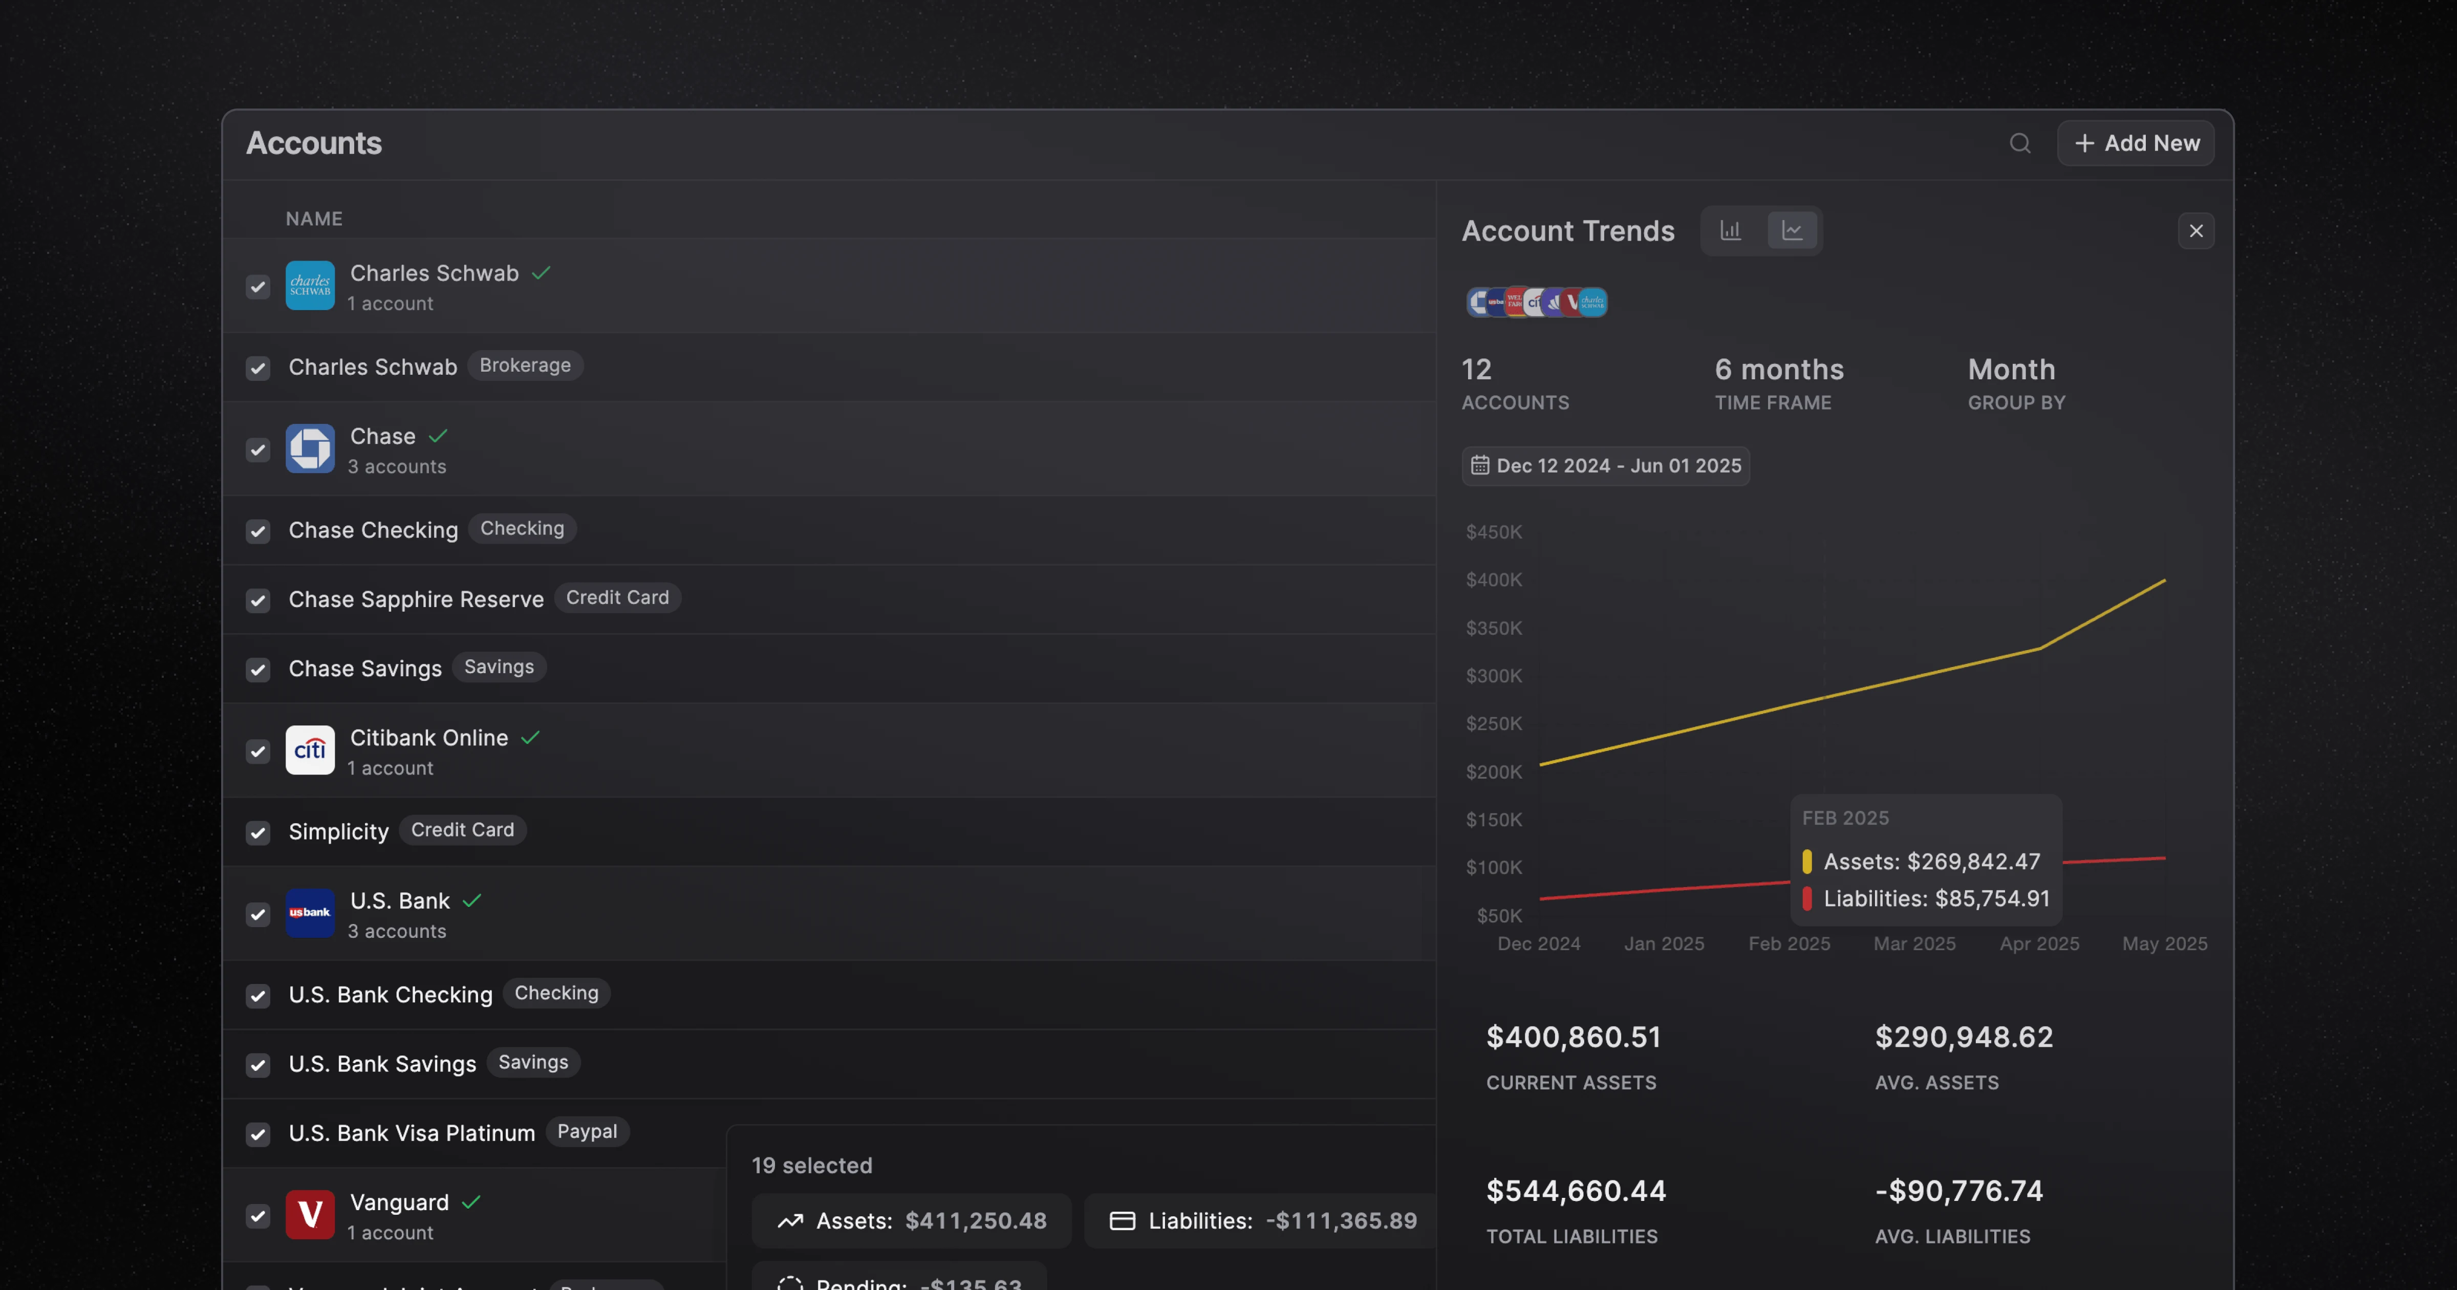Switch to line chart view
Viewport: 2457px width, 1290px height.
[1793, 229]
